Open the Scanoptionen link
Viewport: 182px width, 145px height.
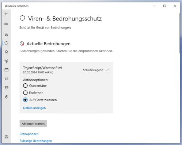coord(29,134)
